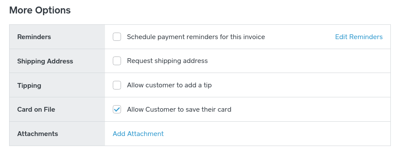Check the Allow customer to add tip box
416x166 pixels.
click(x=117, y=85)
